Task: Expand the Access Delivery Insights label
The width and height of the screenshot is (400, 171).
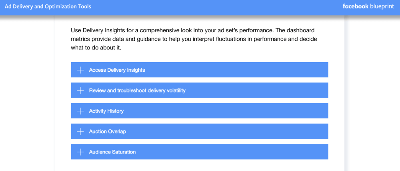Action: pyautogui.click(x=117, y=70)
